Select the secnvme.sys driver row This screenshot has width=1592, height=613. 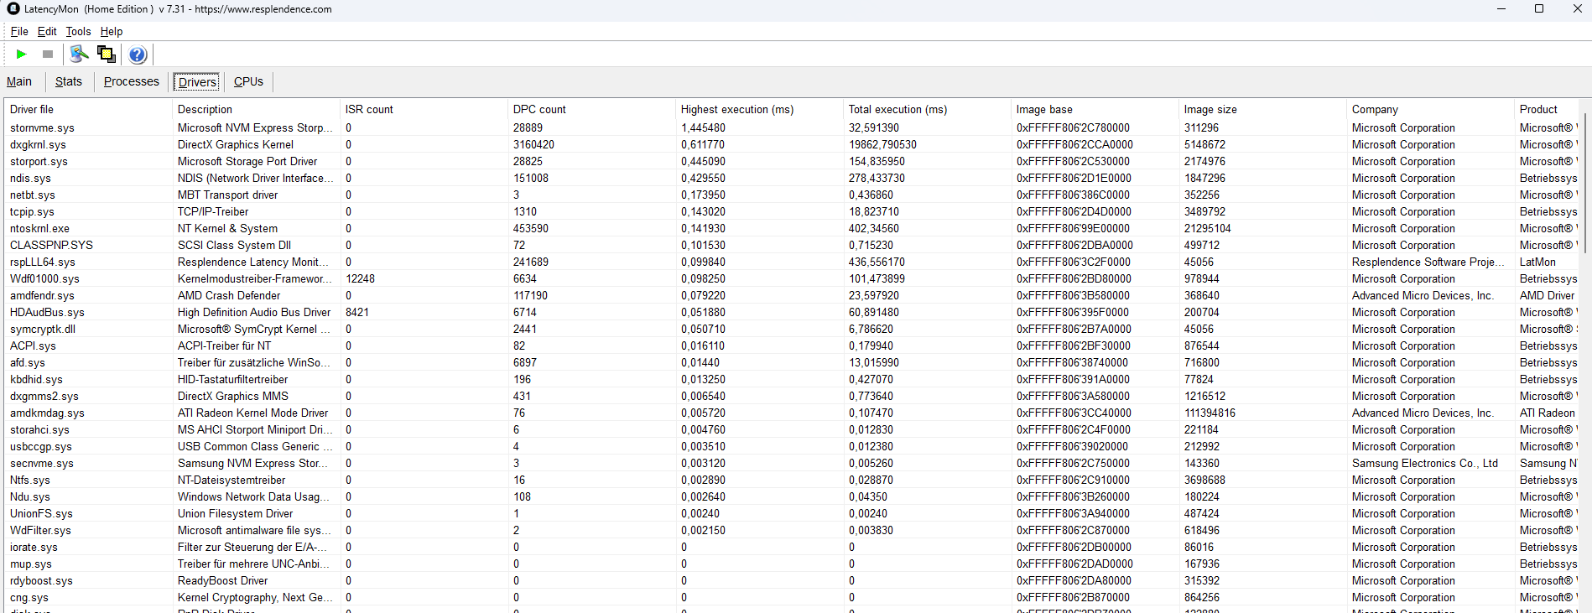[x=793, y=463]
